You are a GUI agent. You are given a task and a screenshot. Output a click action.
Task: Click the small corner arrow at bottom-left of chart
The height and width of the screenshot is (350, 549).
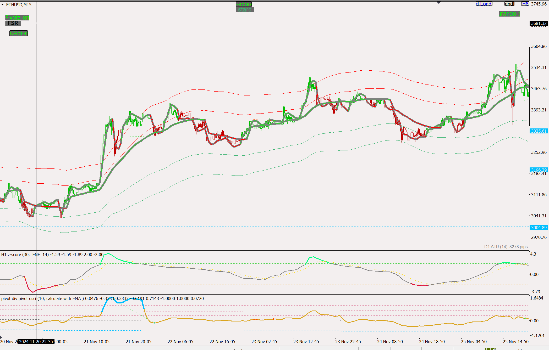[1, 337]
